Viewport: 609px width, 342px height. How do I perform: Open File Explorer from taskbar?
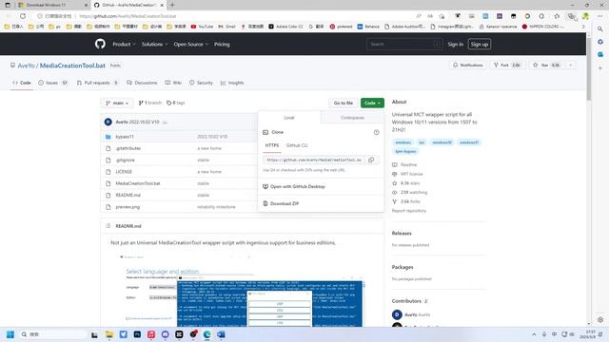tap(109, 334)
